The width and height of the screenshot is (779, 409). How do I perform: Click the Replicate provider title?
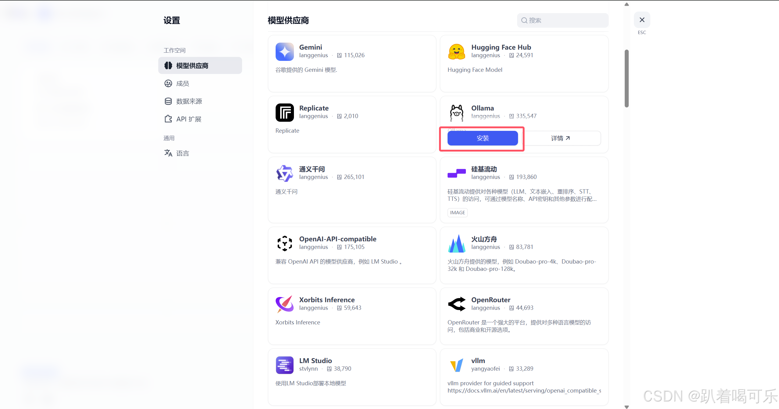tap(314, 108)
